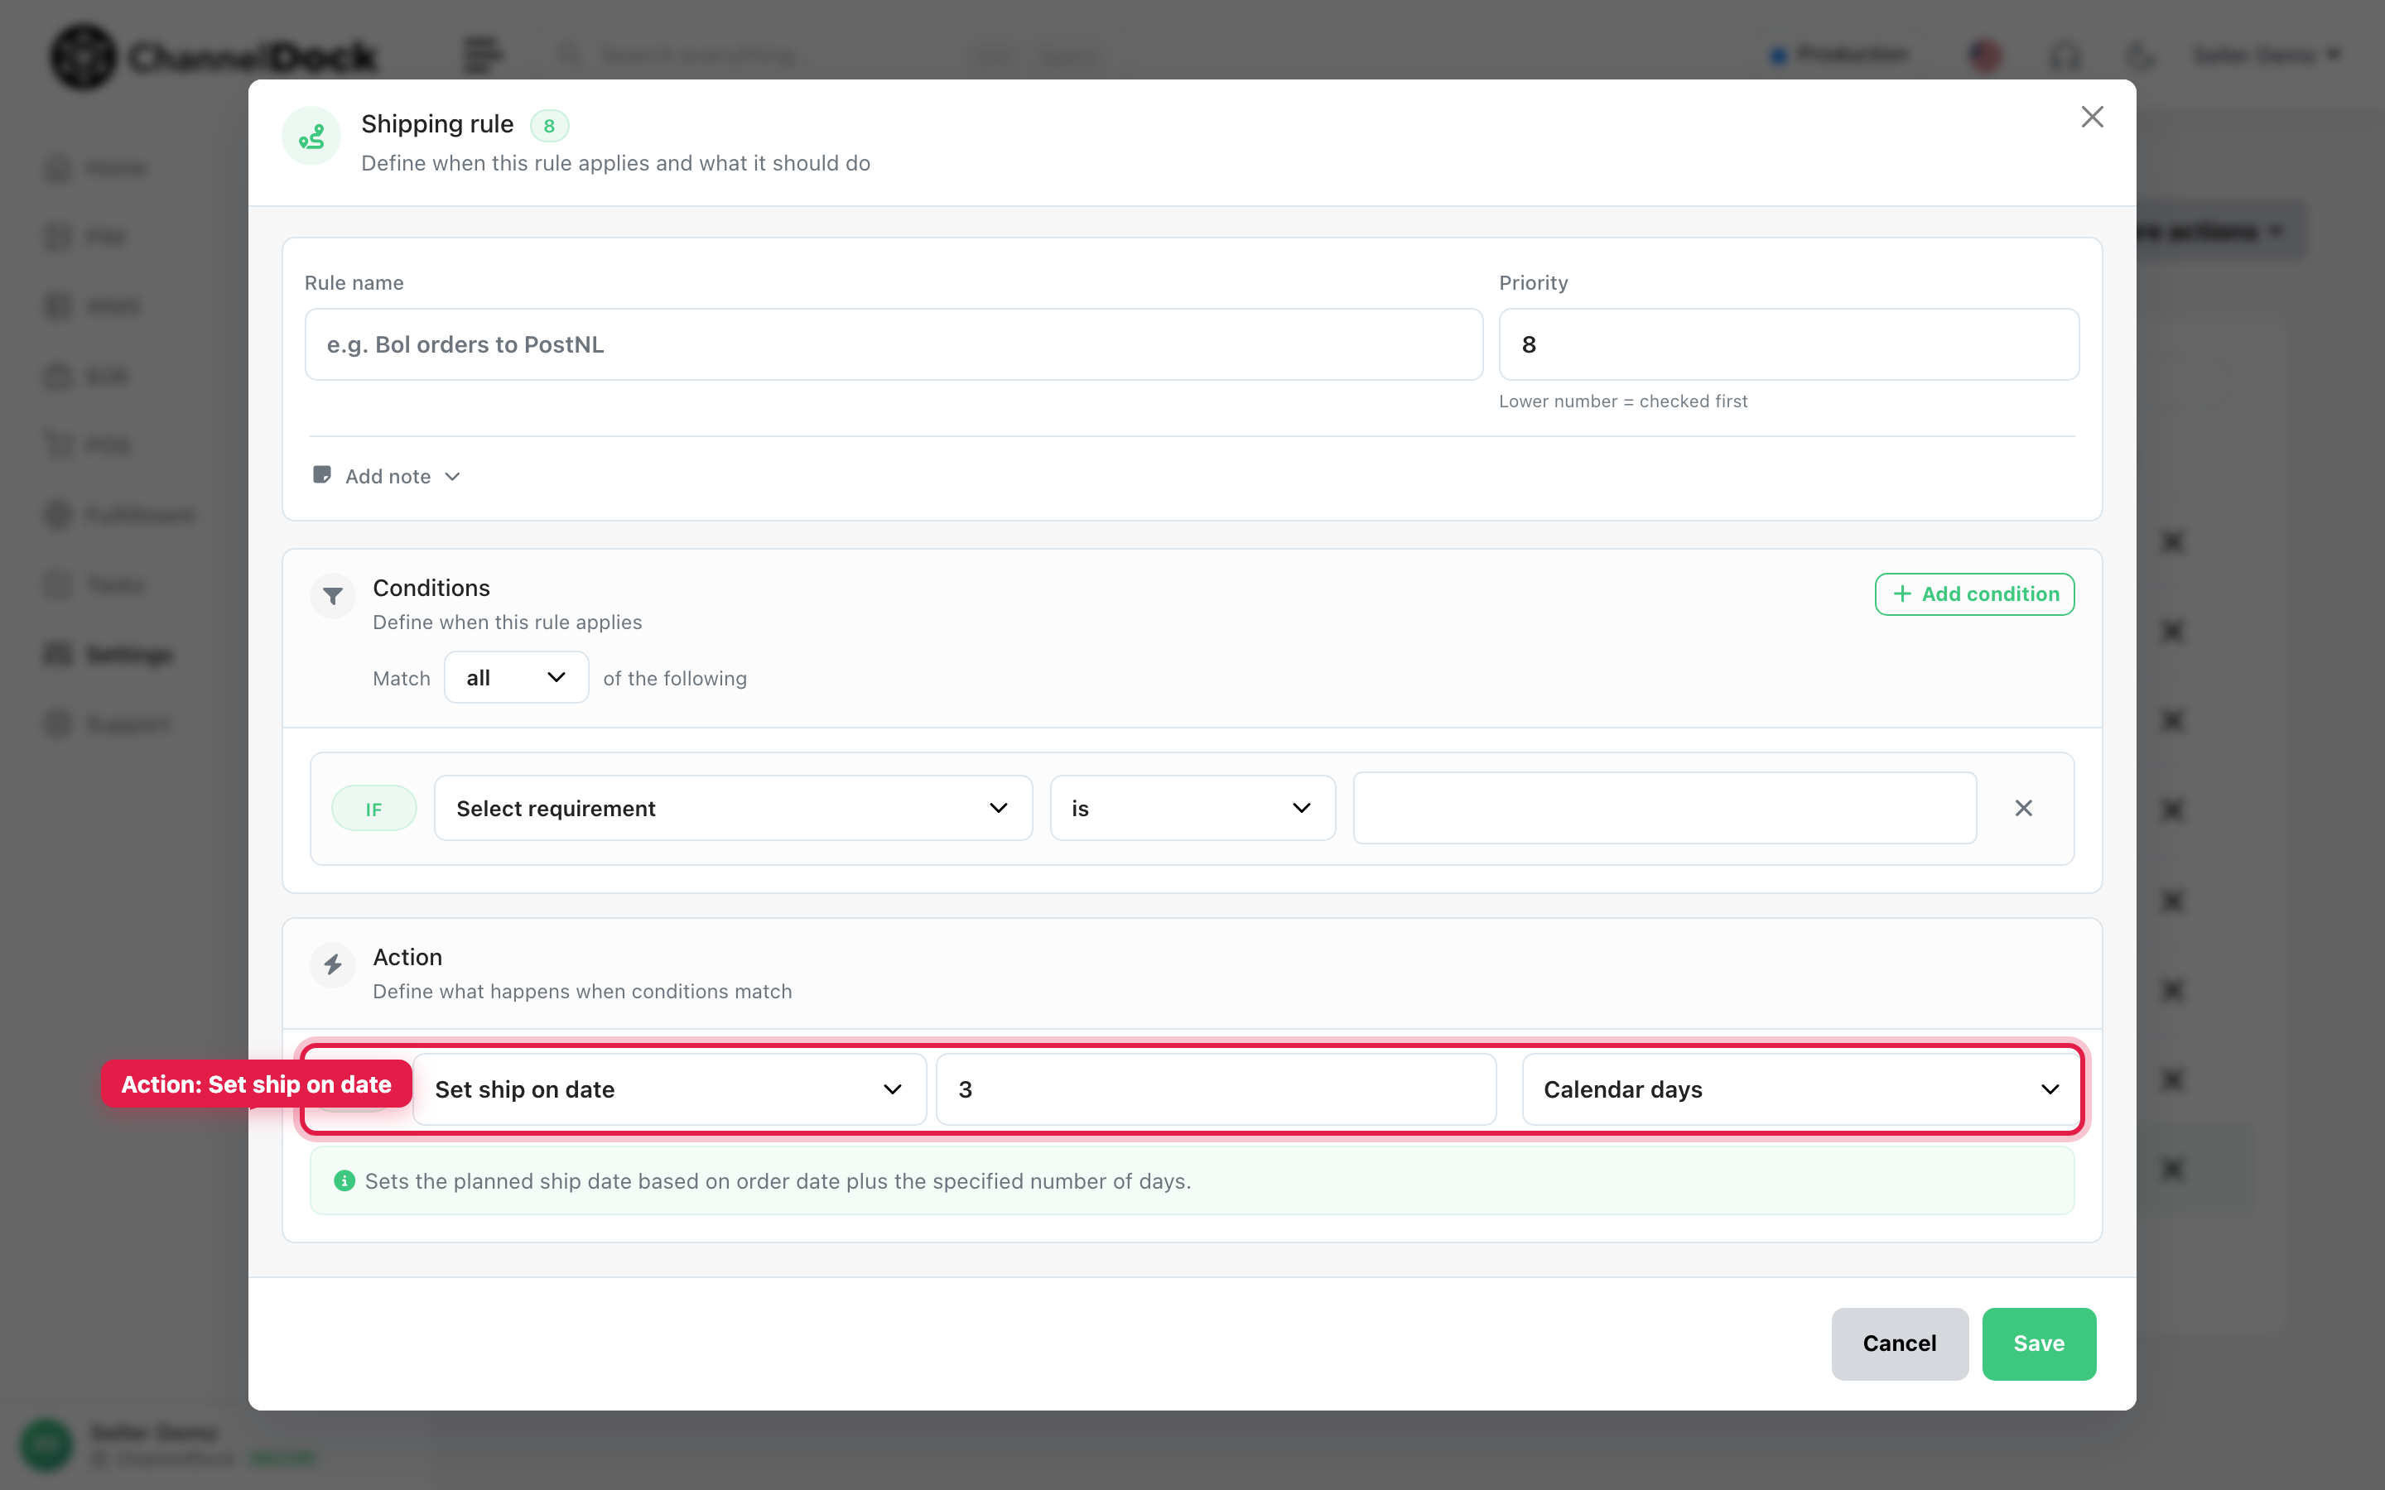This screenshot has height=1490, width=2385.
Task: Click the Shipping rule dialog title
Action: tap(437, 124)
